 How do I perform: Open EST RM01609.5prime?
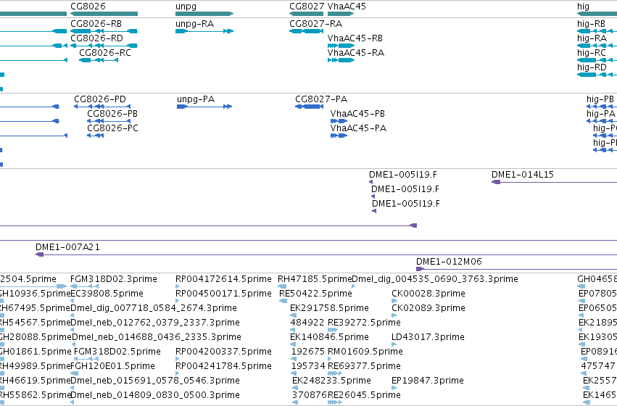(x=365, y=352)
